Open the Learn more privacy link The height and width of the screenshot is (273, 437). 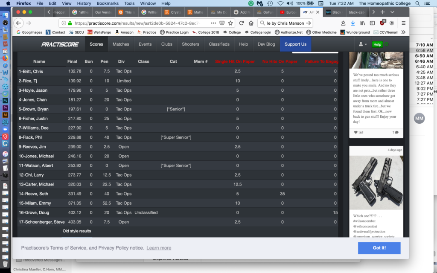(159, 248)
